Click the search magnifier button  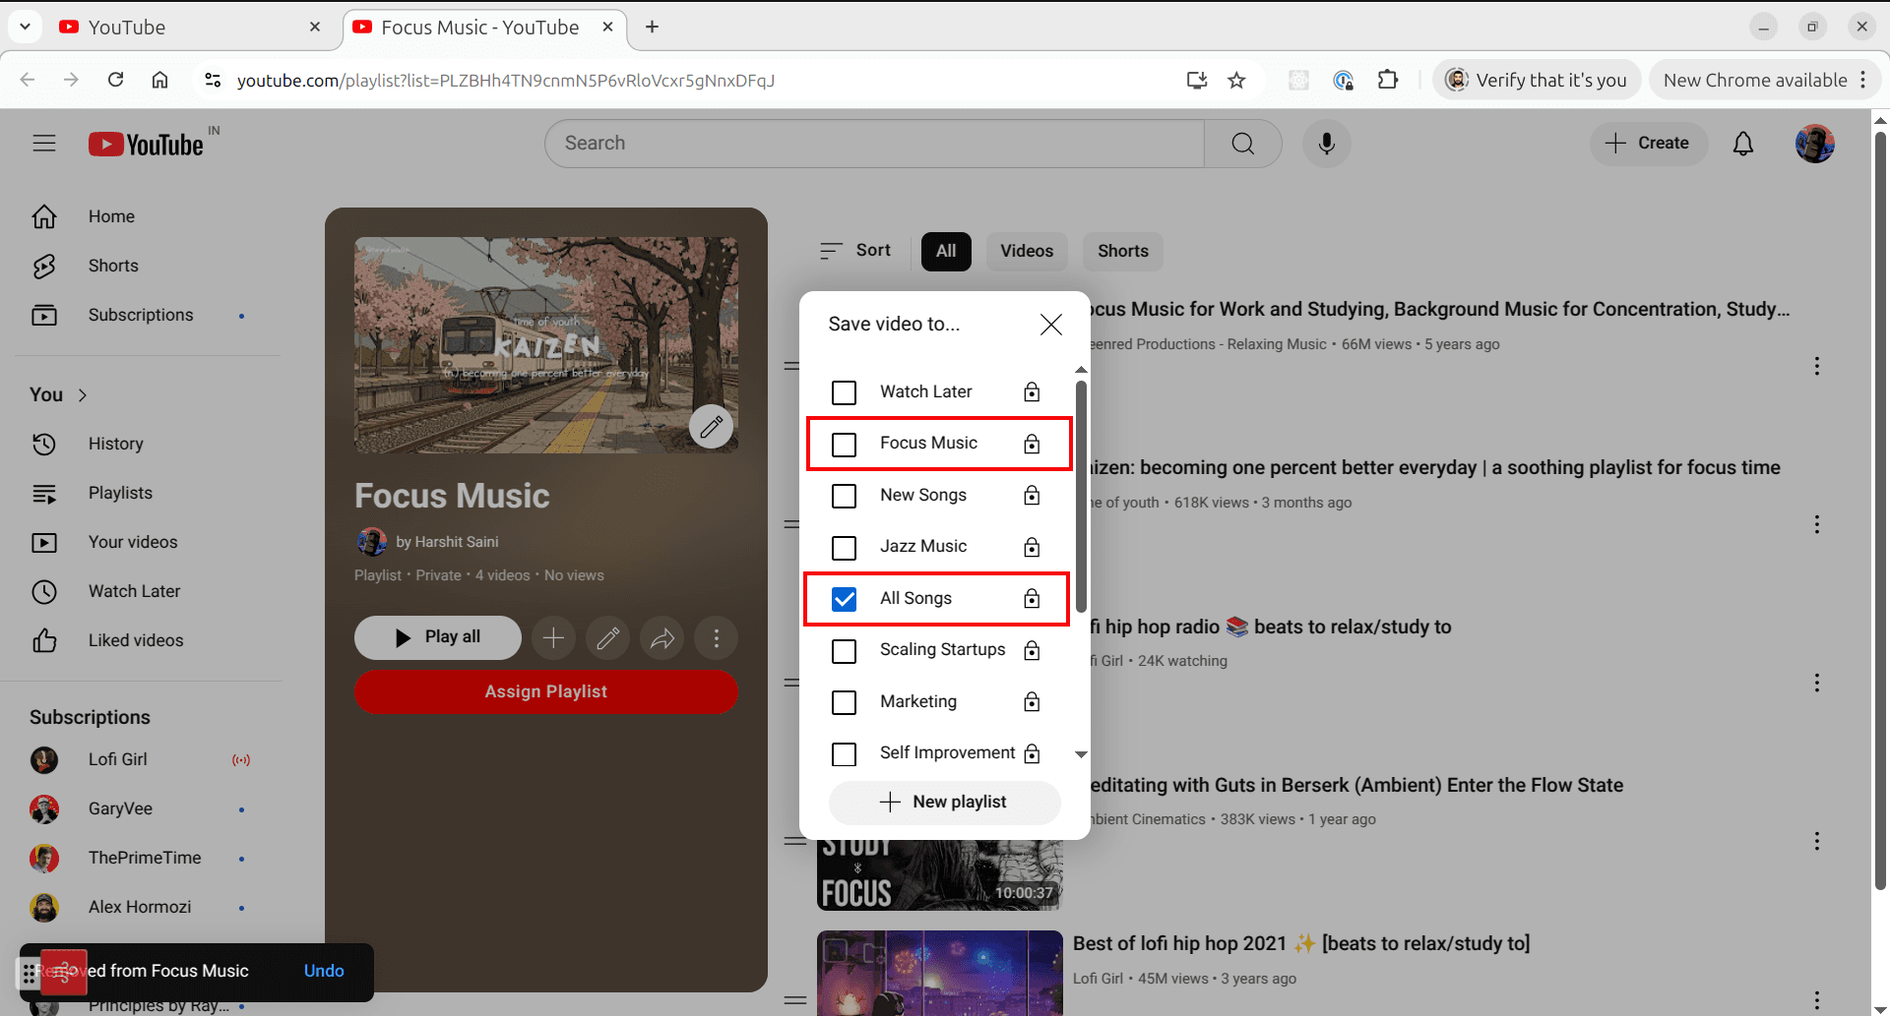(x=1243, y=144)
